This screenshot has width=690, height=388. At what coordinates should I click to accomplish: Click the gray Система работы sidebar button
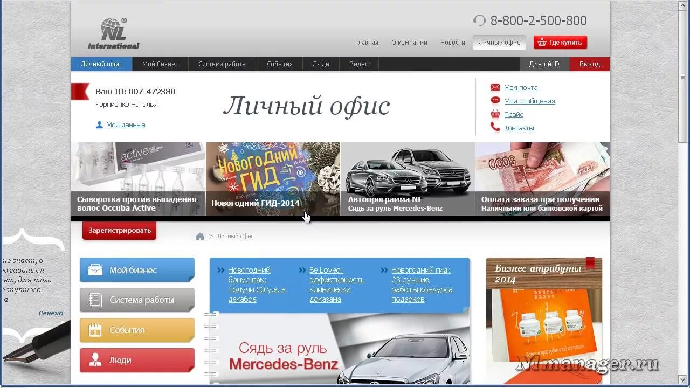[137, 300]
